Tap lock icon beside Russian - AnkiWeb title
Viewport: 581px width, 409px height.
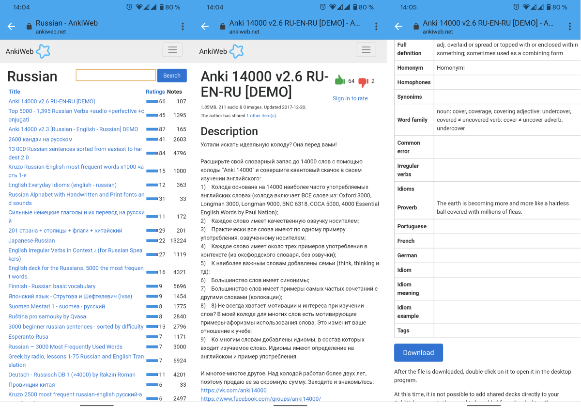(30, 27)
